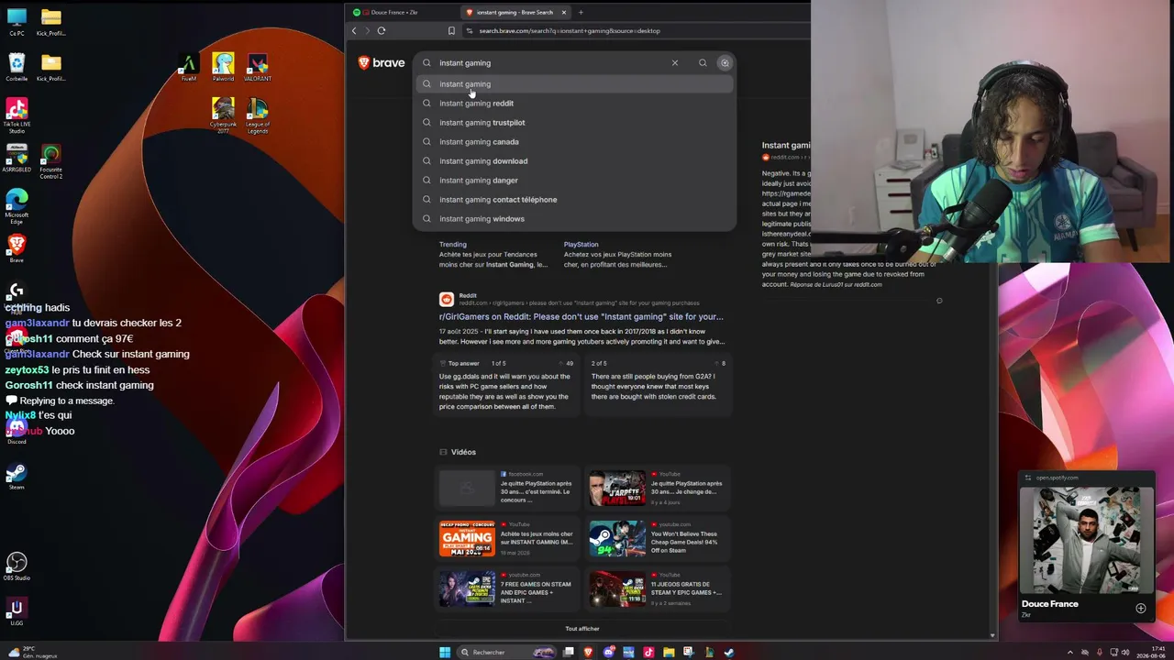Open Steam from the taskbar

coord(729,652)
